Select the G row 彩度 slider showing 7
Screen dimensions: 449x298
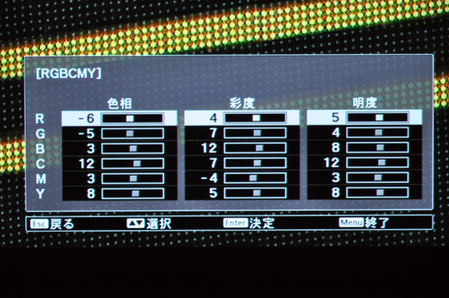255,133
